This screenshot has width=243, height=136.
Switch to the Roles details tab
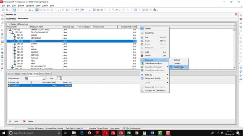(x=42, y=74)
